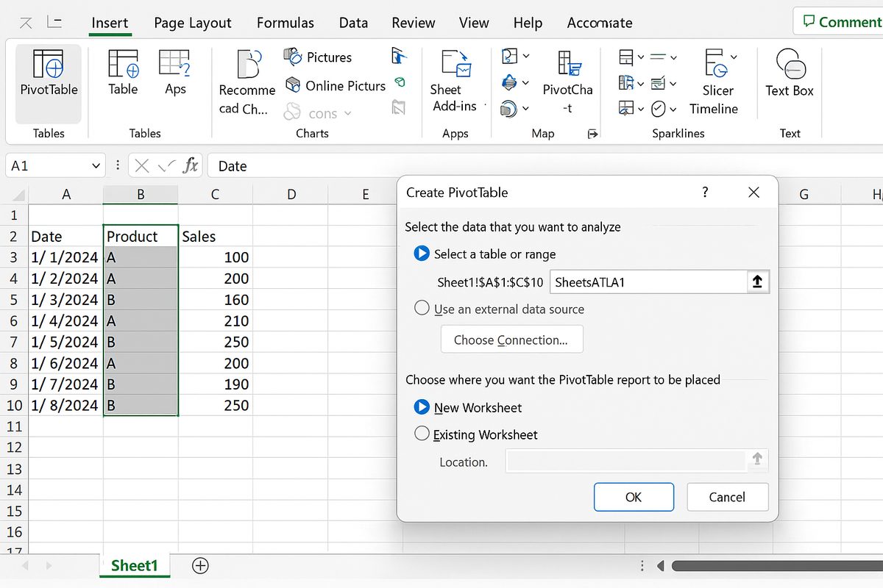The width and height of the screenshot is (883, 588).
Task: Select the New Worksheet radio button
Action: [422, 407]
